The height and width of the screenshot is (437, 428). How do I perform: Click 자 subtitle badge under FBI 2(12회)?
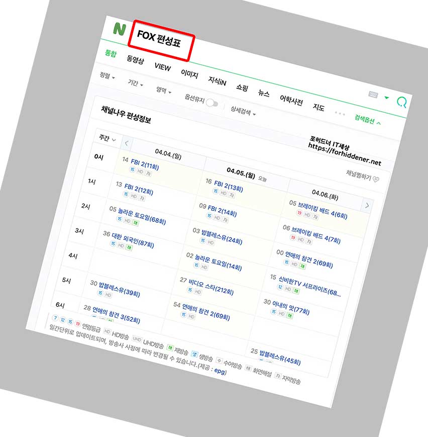click(x=142, y=198)
